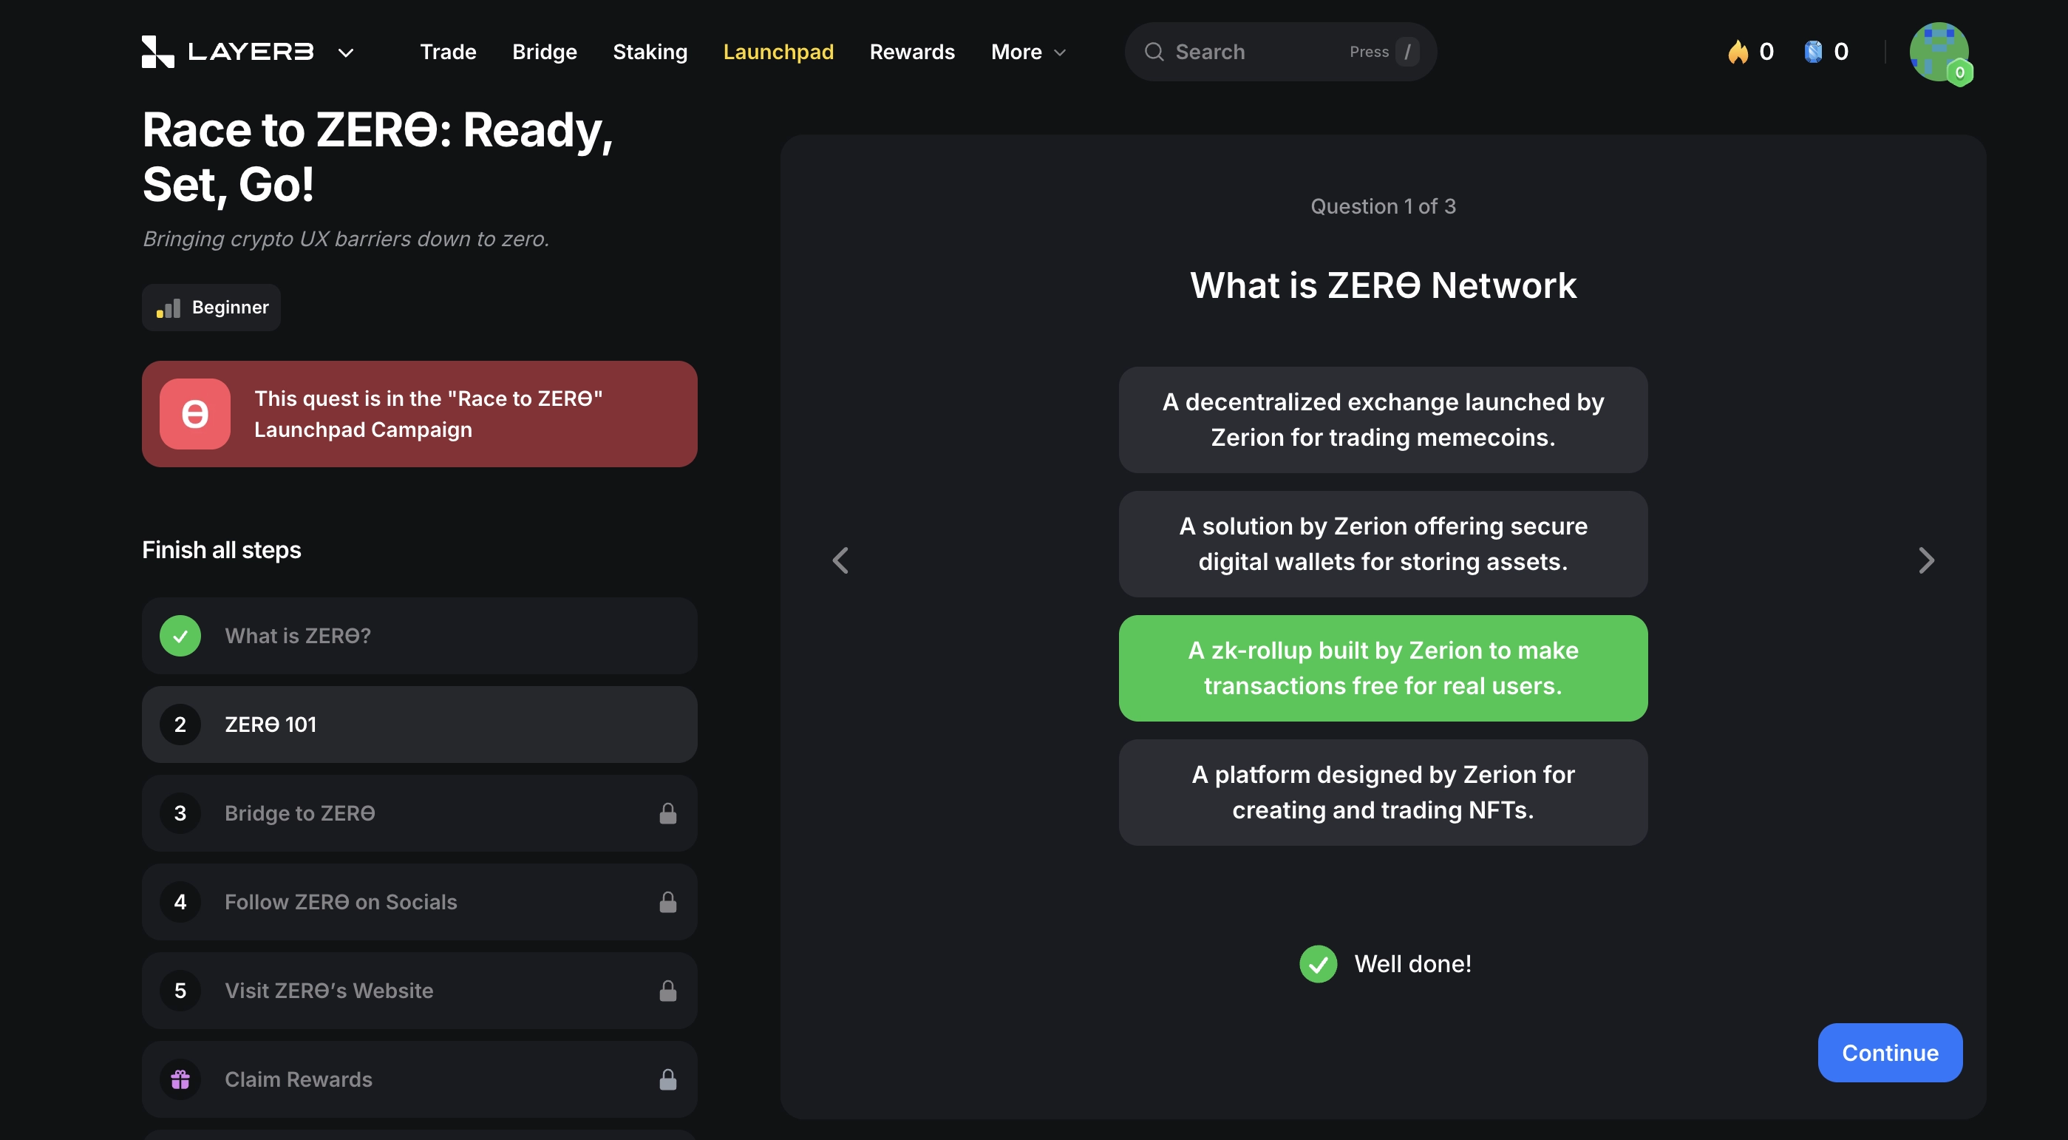Image resolution: width=2068 pixels, height=1140 pixels.
Task: Click the Continue button
Action: 1889,1053
